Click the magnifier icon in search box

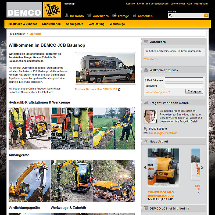point(170,15)
